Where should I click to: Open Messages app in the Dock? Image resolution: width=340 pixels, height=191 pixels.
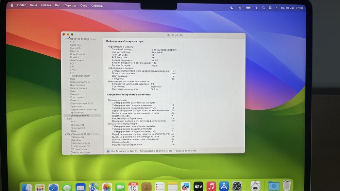pyautogui.click(x=67, y=187)
